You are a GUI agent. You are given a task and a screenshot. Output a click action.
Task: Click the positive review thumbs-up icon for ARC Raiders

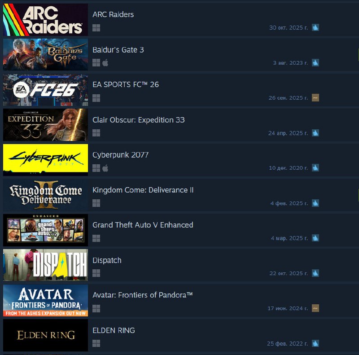(x=315, y=27)
